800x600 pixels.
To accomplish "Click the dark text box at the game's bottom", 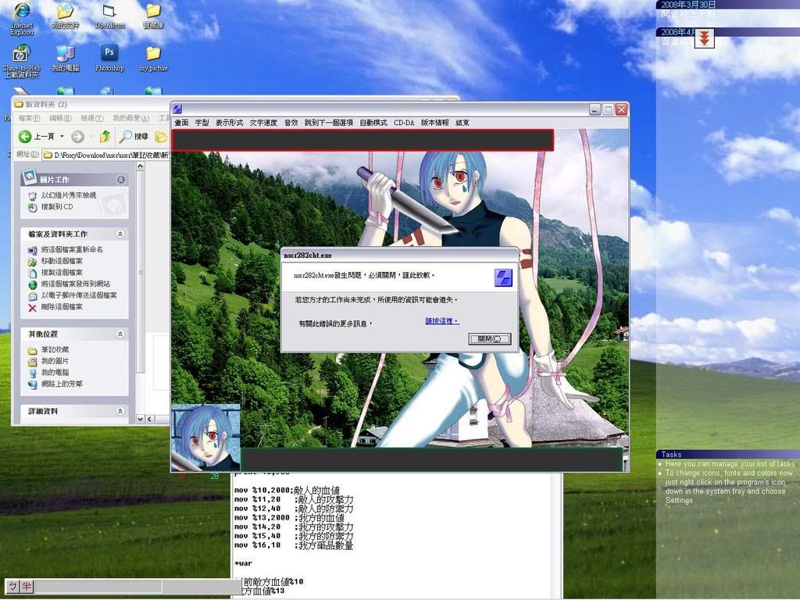I will pyautogui.click(x=431, y=459).
